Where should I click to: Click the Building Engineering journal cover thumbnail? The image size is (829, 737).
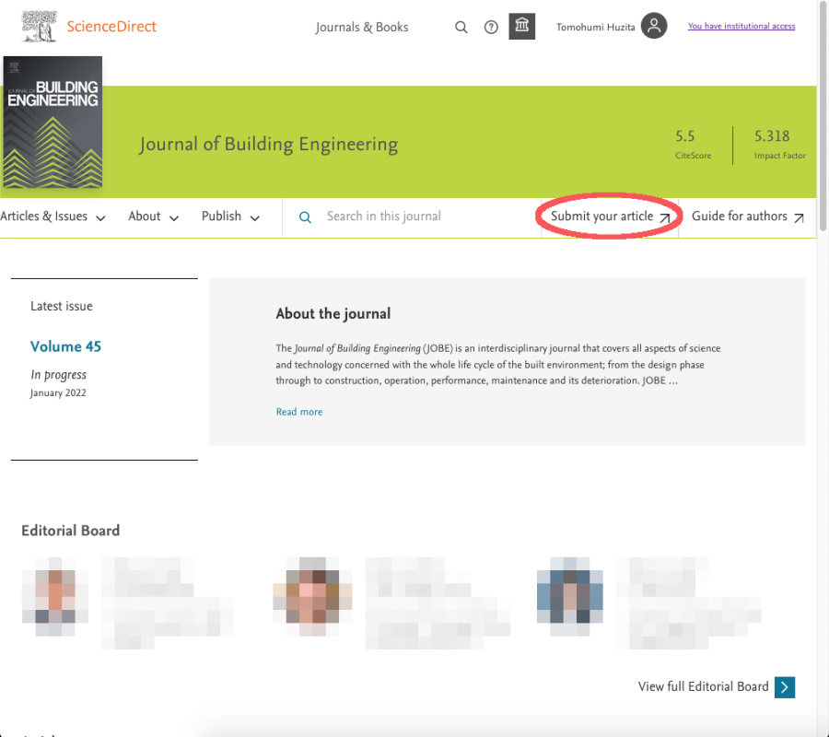pyautogui.click(x=53, y=123)
